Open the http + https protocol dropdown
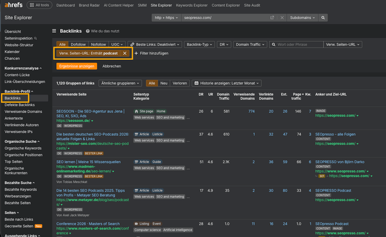The height and width of the screenshot is (237, 386). click(x=166, y=18)
